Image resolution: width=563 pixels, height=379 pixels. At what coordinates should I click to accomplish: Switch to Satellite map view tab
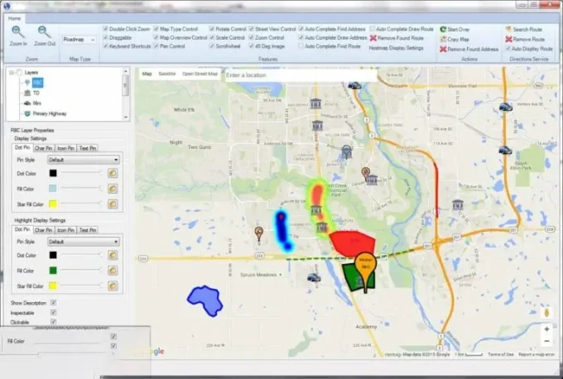pyautogui.click(x=166, y=74)
